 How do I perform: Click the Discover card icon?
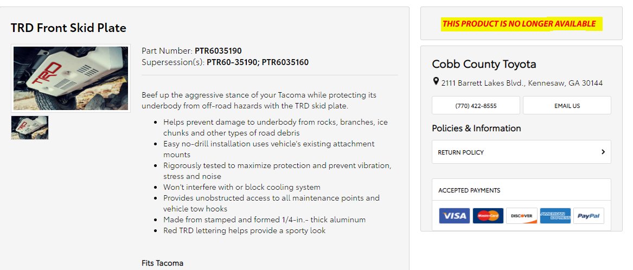click(522, 216)
